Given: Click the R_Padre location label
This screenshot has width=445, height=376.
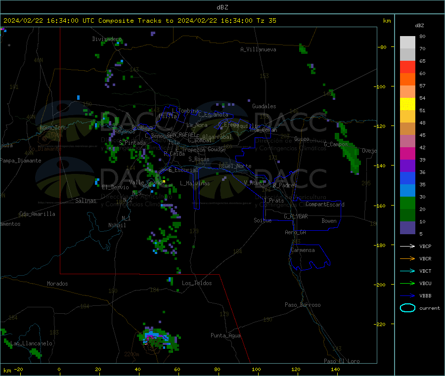Looking at the screenshot, I should 283,185.
